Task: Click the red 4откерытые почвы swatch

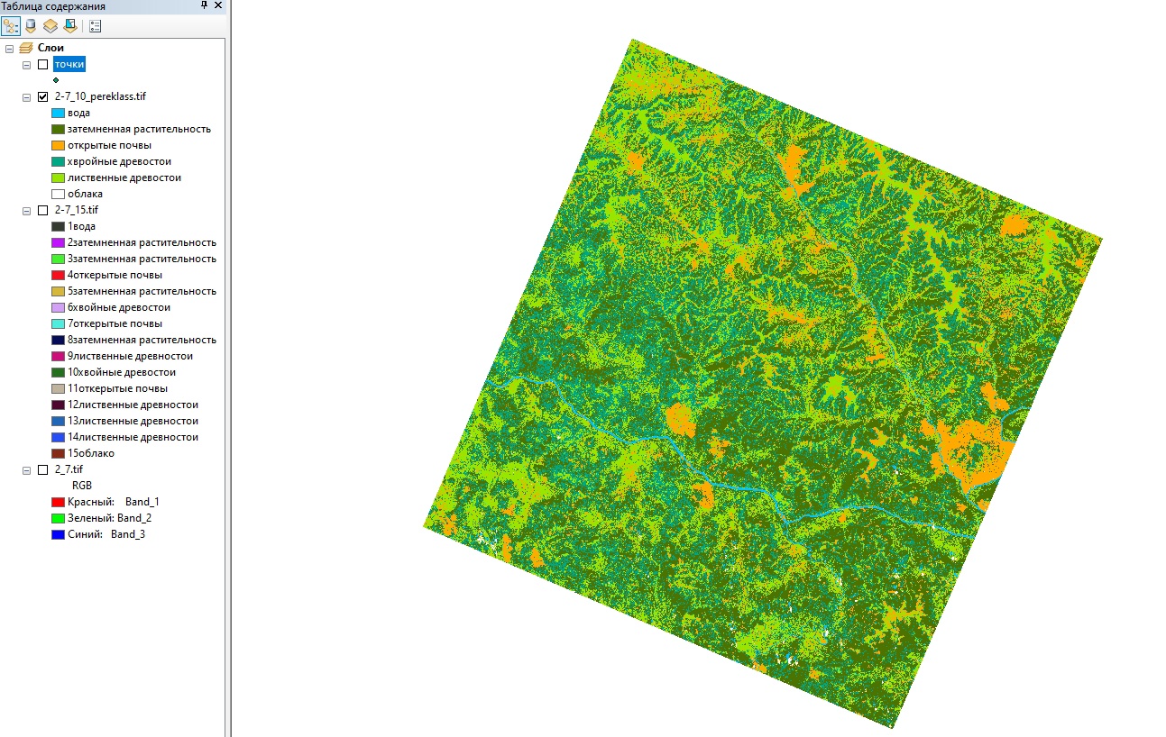Action: [59, 276]
